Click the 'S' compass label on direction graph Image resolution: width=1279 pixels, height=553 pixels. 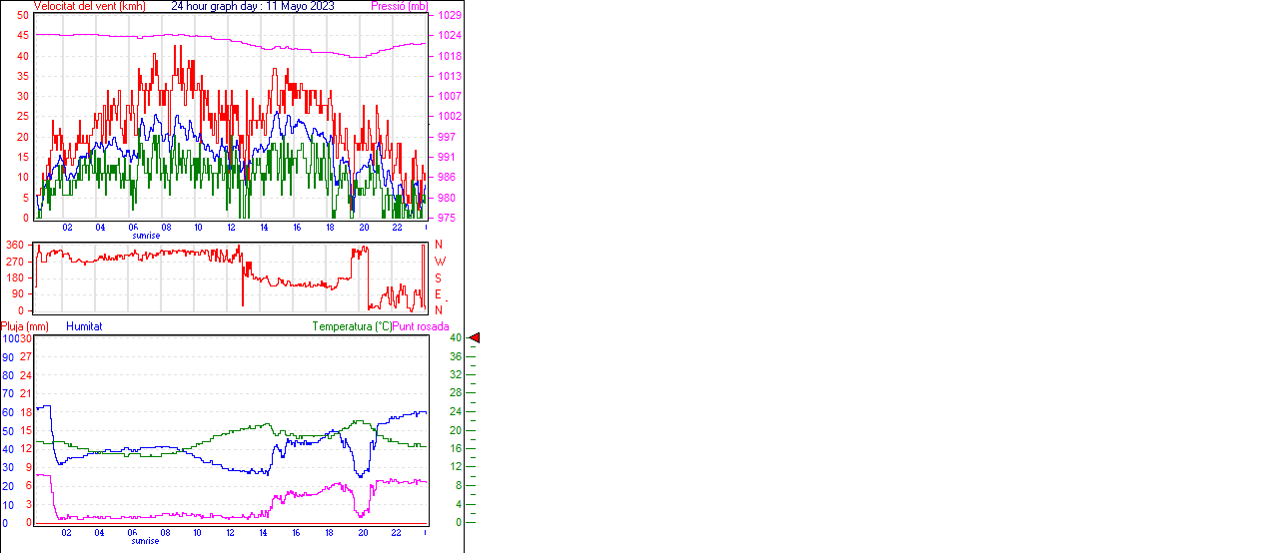438,277
